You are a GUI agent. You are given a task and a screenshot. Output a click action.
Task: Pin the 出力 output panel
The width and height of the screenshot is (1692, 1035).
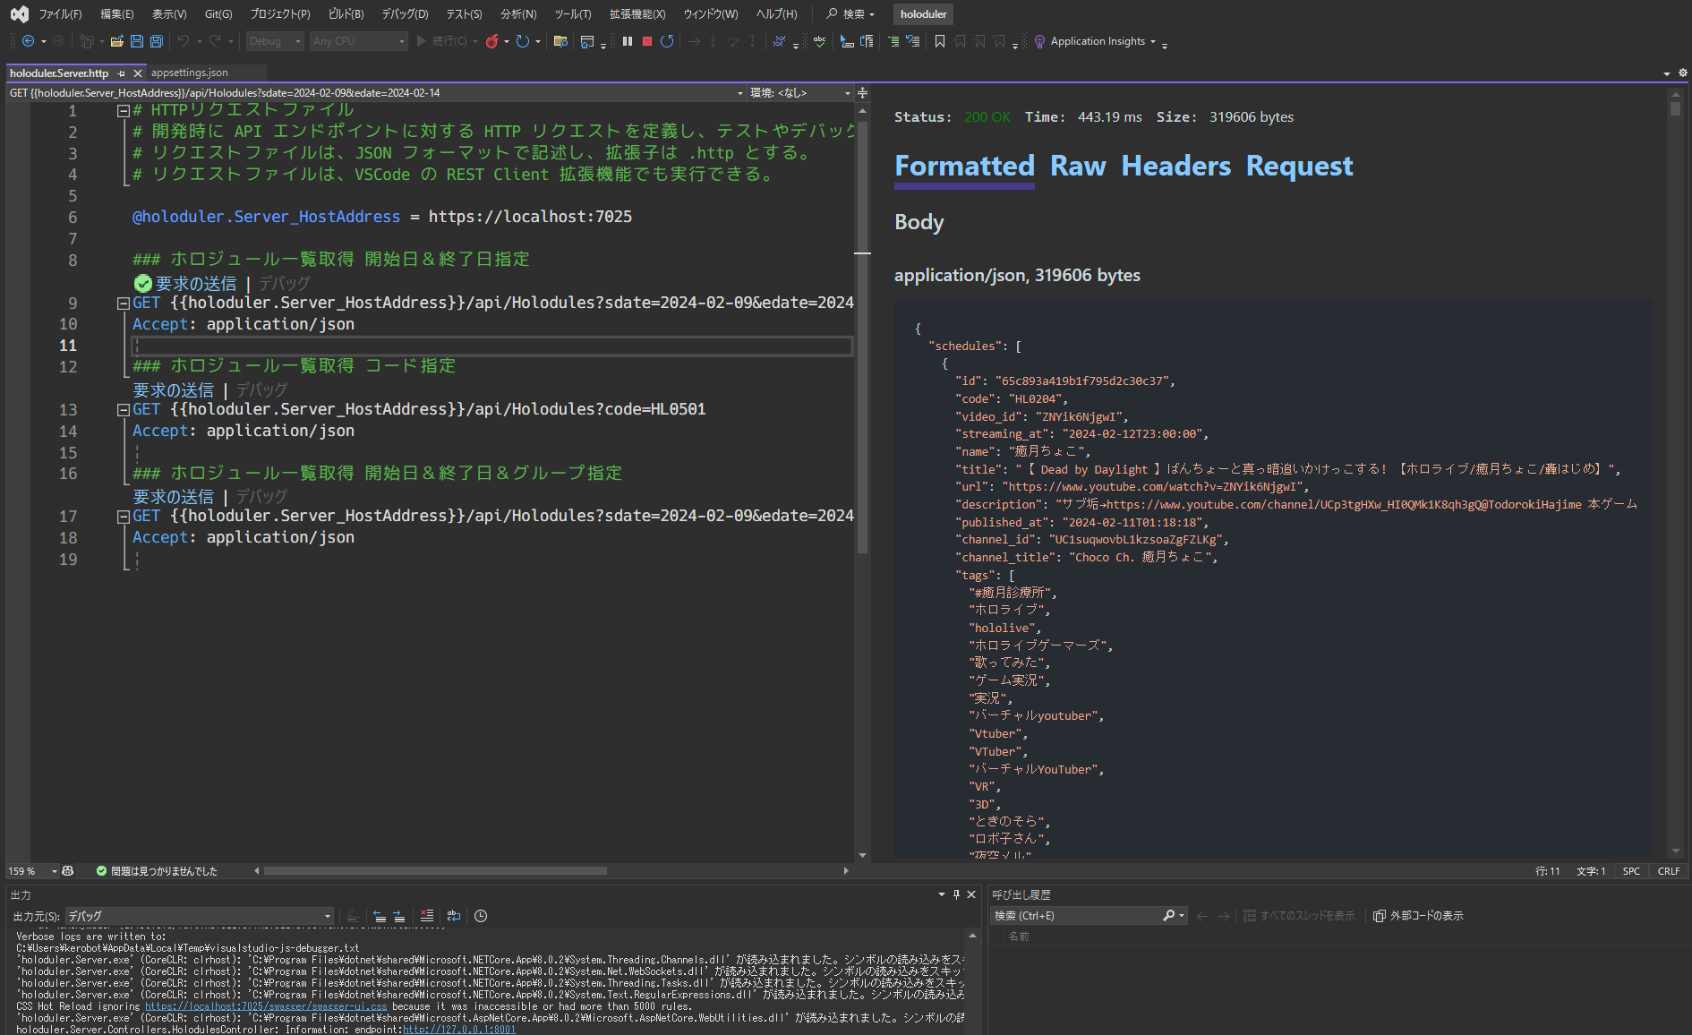point(956,894)
